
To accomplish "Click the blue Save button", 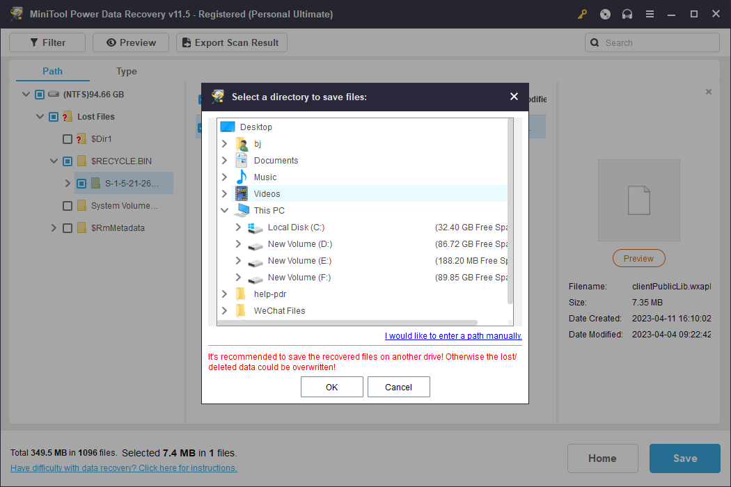I will click(685, 458).
